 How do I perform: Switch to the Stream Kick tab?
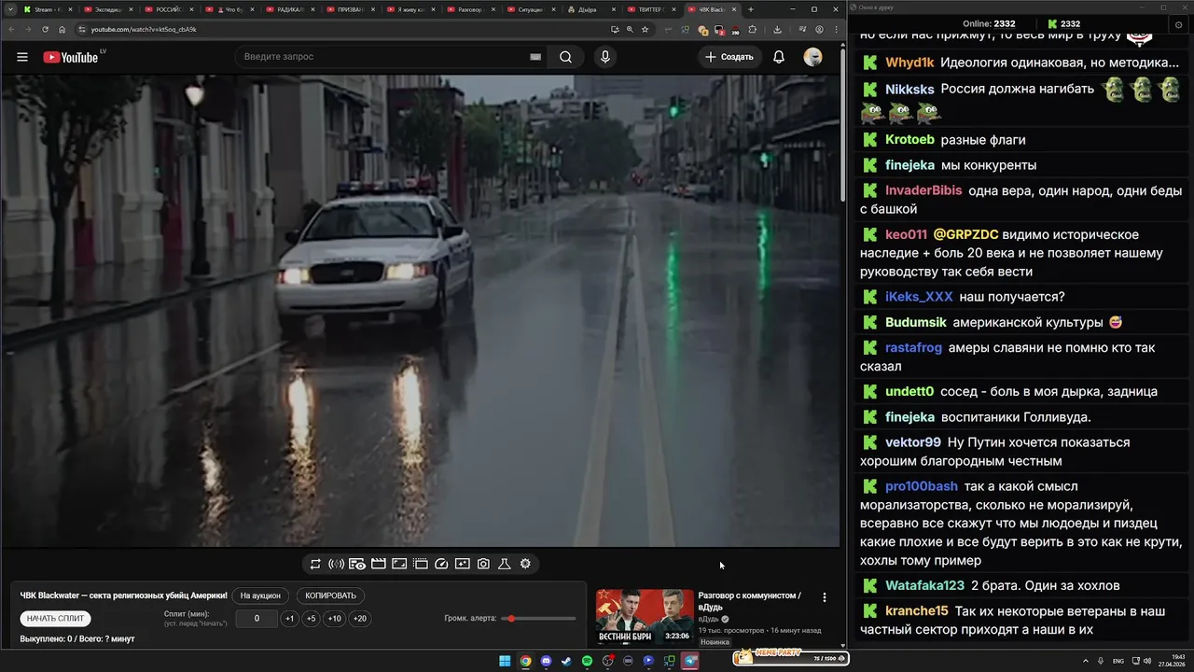point(47,9)
